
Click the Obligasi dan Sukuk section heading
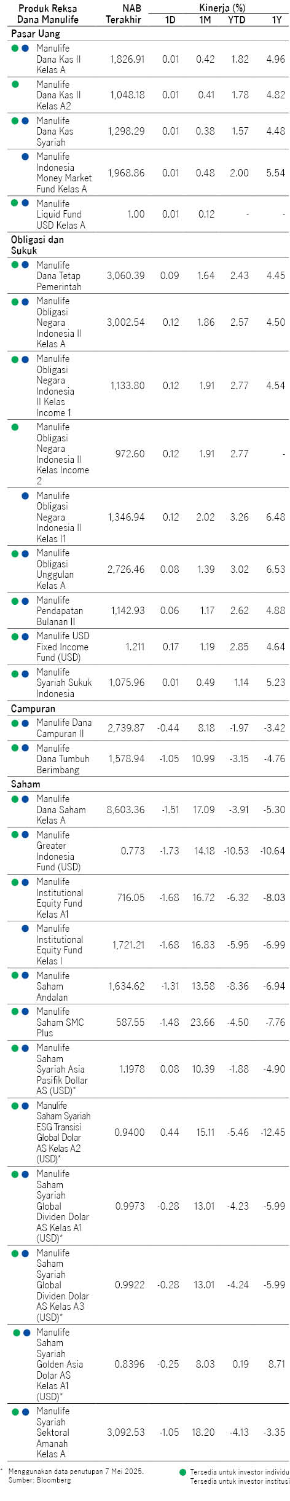pyautogui.click(x=37, y=245)
